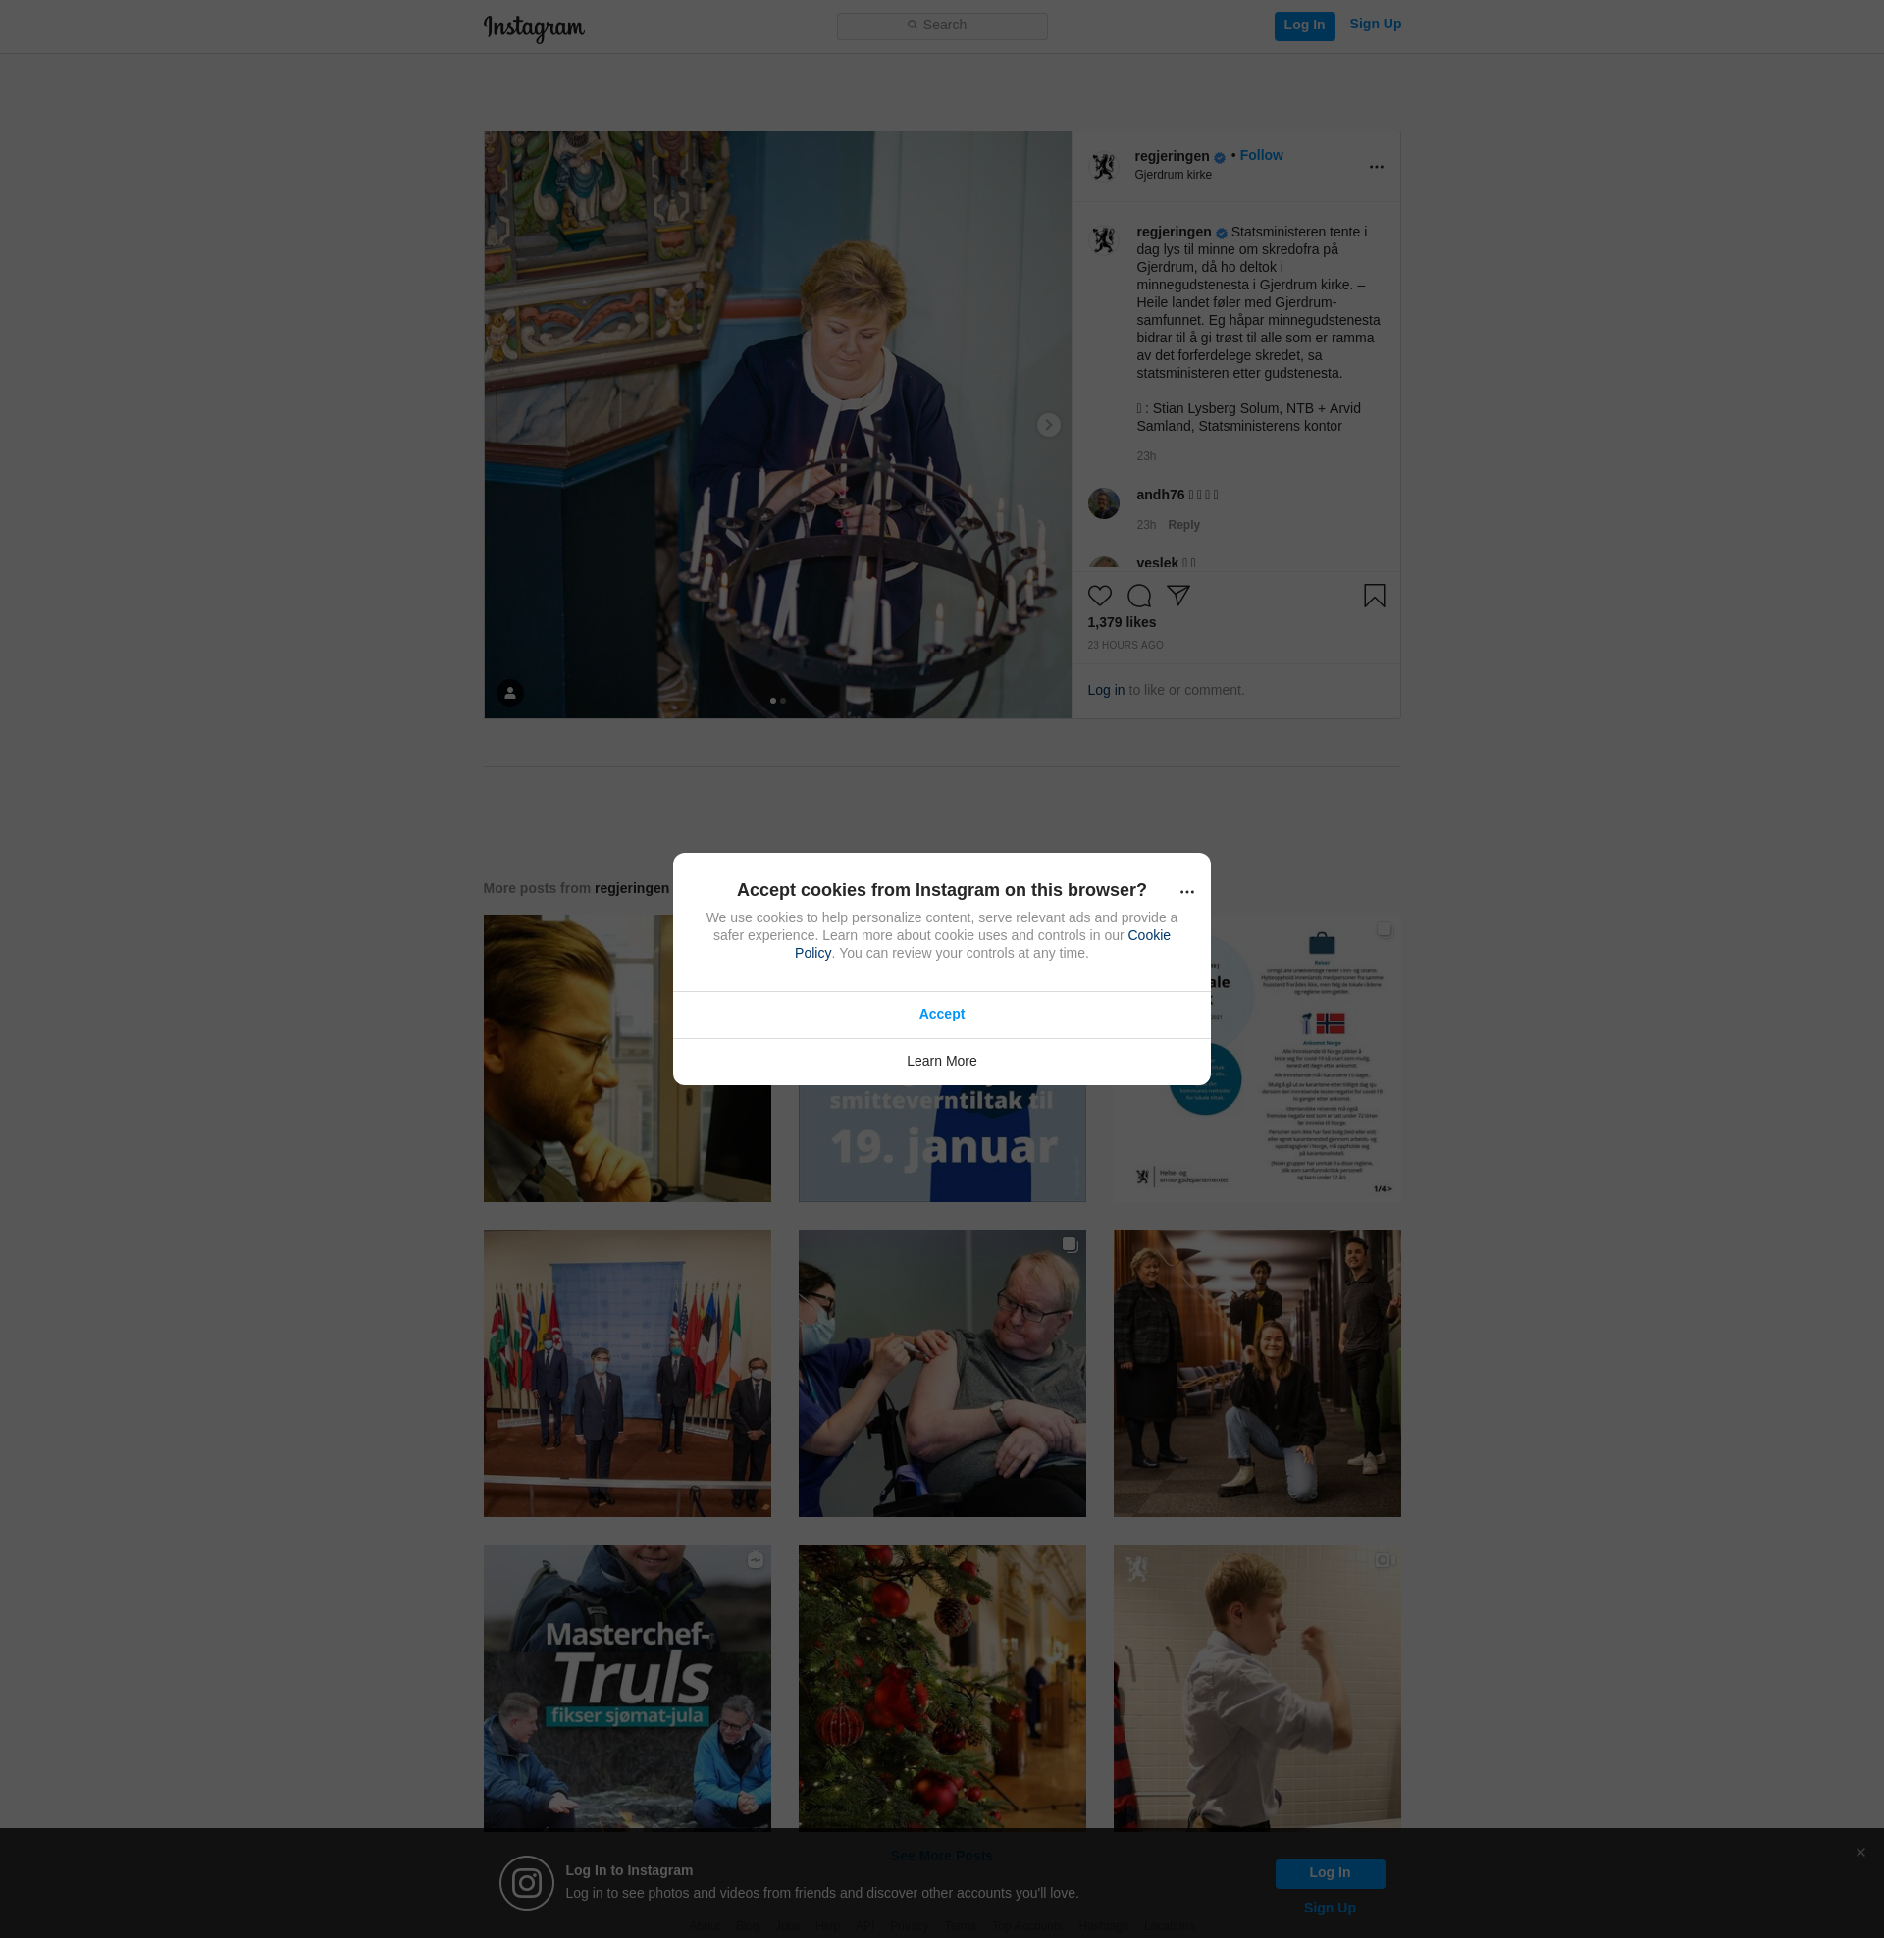The height and width of the screenshot is (1938, 1884).
Task: Open Masterchef-Truls thumbnail
Action: (626, 1687)
